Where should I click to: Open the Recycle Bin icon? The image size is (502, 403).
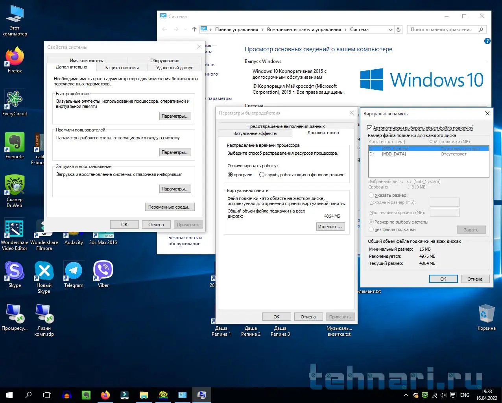[x=486, y=314]
